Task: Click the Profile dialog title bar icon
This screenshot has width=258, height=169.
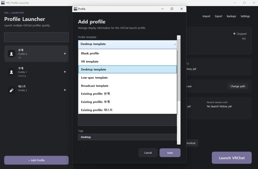Action: (76, 9)
